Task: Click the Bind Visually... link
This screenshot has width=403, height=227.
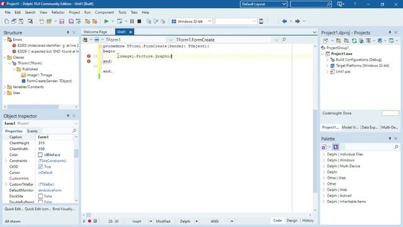Action: [x=64, y=209]
